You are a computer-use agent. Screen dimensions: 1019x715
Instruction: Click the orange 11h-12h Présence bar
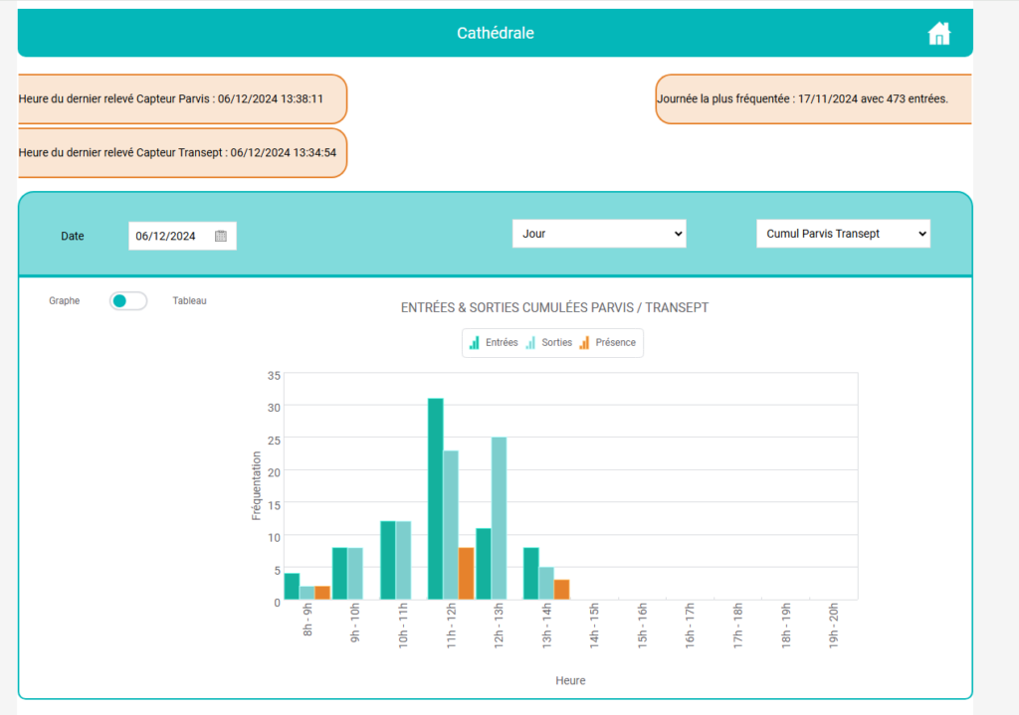pyautogui.click(x=466, y=574)
